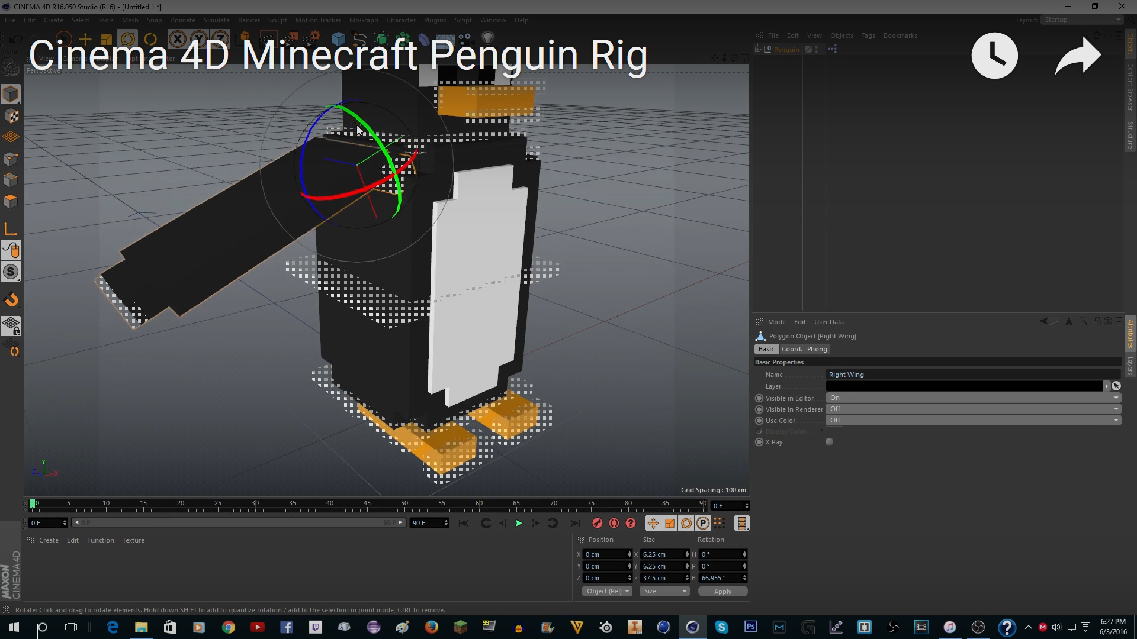Select the active Rotate tool in top toolbar

click(x=128, y=40)
